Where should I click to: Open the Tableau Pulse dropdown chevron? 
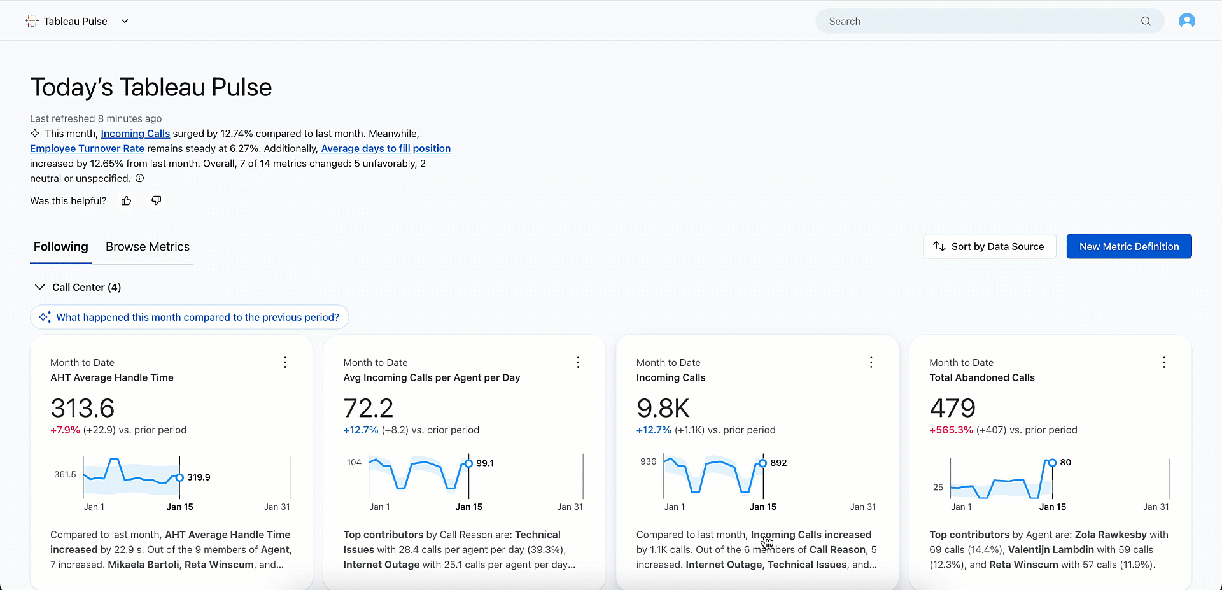[x=125, y=21]
